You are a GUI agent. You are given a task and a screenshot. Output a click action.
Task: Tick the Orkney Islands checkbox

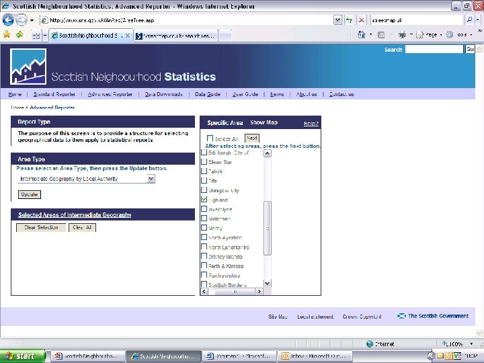(204, 256)
